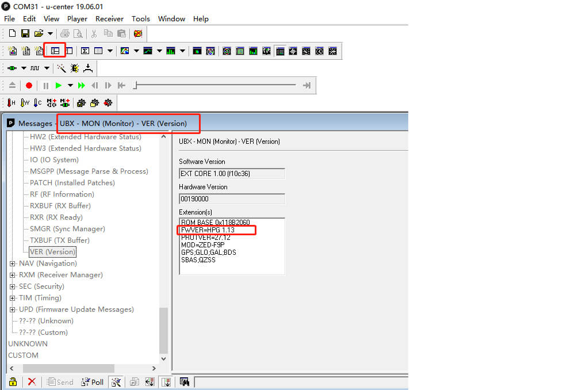Screen dimensions: 575x390
Task: Select RF (RF Information) in message tree
Action: (62, 194)
